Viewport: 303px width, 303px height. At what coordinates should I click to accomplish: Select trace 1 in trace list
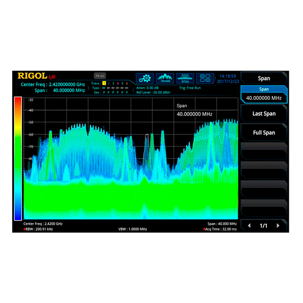(104, 83)
